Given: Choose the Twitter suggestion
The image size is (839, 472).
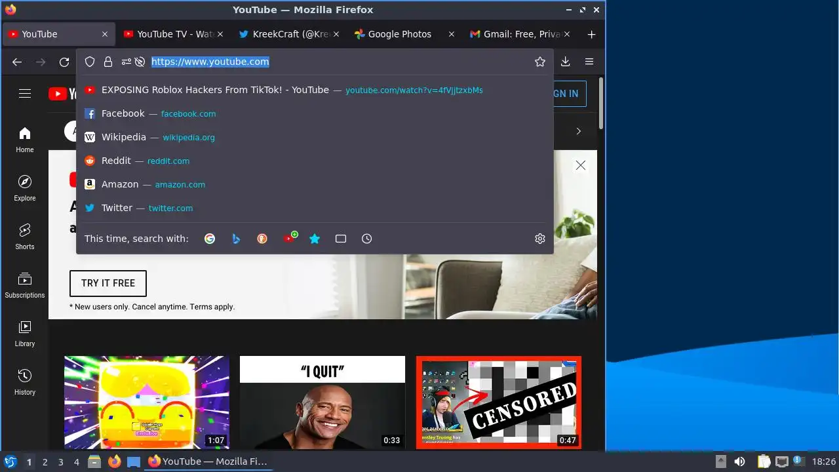Looking at the screenshot, I should point(315,208).
